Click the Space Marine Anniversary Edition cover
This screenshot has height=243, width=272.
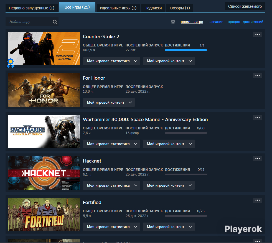[x=44, y=131]
